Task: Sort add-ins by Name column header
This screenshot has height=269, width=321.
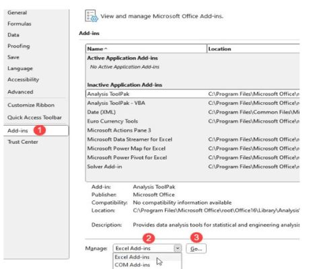Action: [146, 49]
